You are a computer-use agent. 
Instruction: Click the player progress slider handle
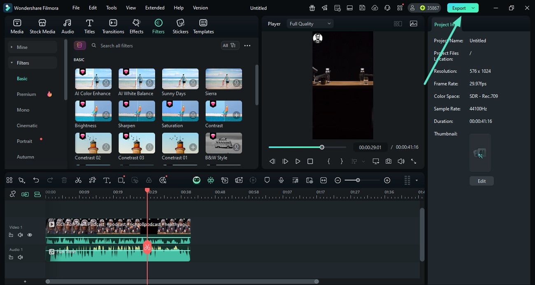pos(322,147)
